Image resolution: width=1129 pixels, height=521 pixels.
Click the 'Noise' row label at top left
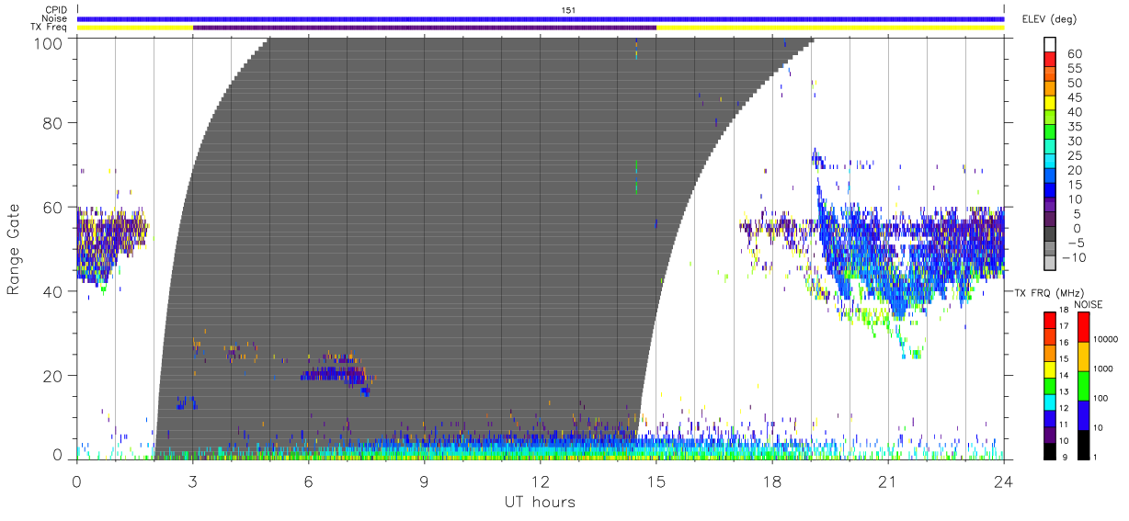[56, 18]
